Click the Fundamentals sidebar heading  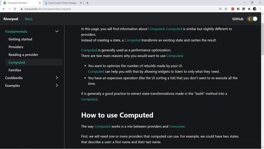coord(16,31)
